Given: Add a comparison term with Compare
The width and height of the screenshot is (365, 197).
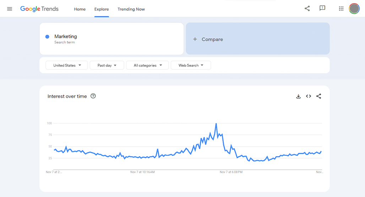Looking at the screenshot, I should coord(258,39).
